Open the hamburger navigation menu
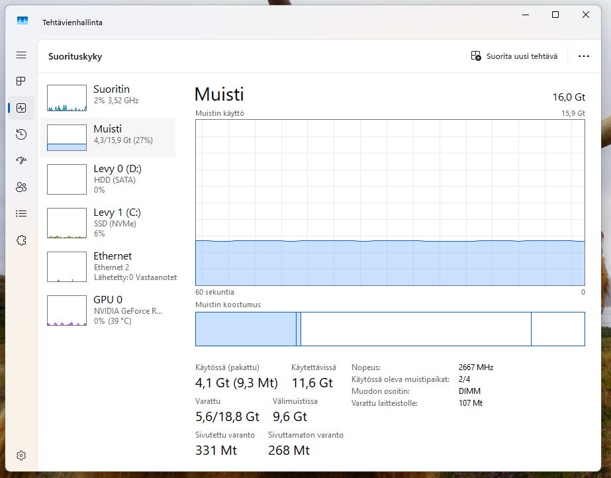 click(21, 55)
